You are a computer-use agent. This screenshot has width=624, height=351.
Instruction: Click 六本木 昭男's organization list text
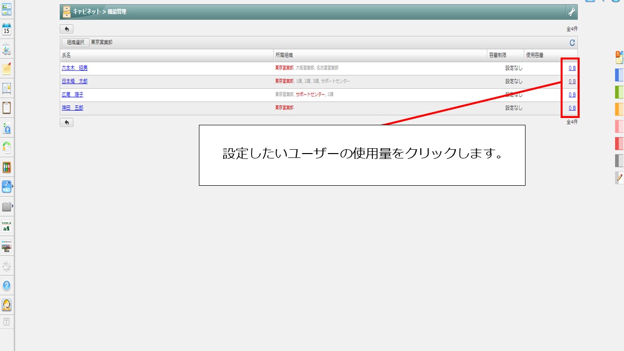pos(307,68)
